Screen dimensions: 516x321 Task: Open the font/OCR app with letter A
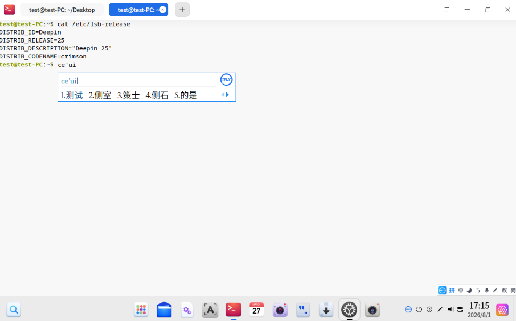point(210,309)
